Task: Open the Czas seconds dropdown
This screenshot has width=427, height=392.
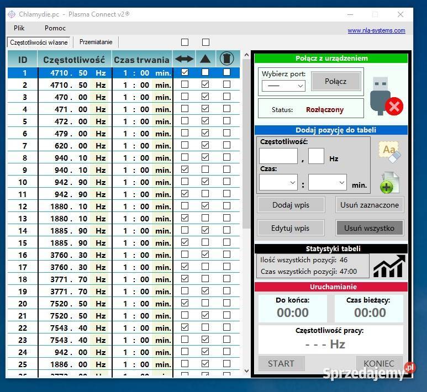Action: click(x=327, y=182)
